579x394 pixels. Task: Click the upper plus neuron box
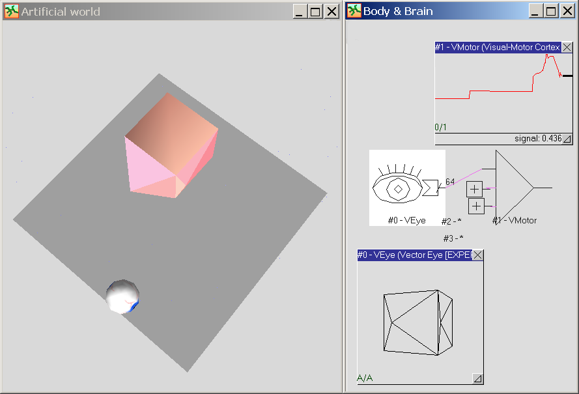pos(474,190)
